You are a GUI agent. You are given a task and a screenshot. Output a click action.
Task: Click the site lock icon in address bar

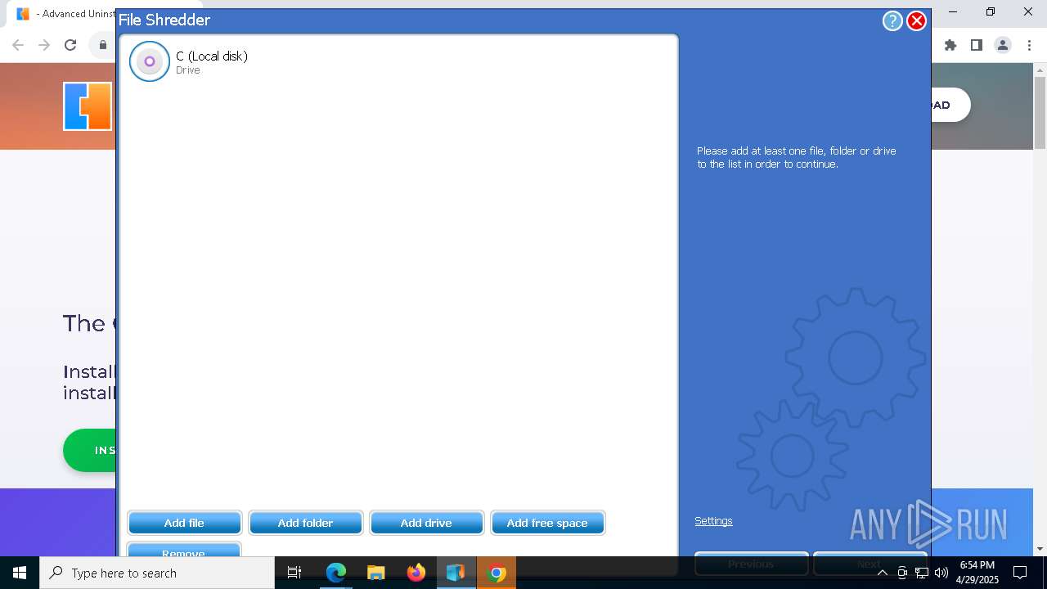pyautogui.click(x=102, y=45)
